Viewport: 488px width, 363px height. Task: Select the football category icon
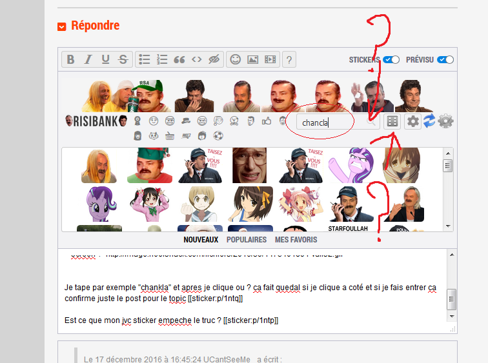tap(218, 136)
